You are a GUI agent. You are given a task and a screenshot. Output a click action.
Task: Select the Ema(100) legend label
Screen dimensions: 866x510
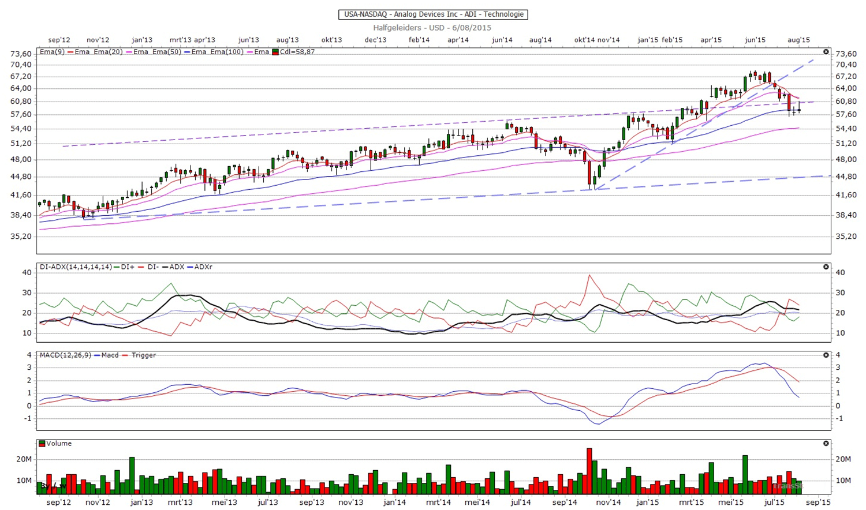pyautogui.click(x=228, y=52)
